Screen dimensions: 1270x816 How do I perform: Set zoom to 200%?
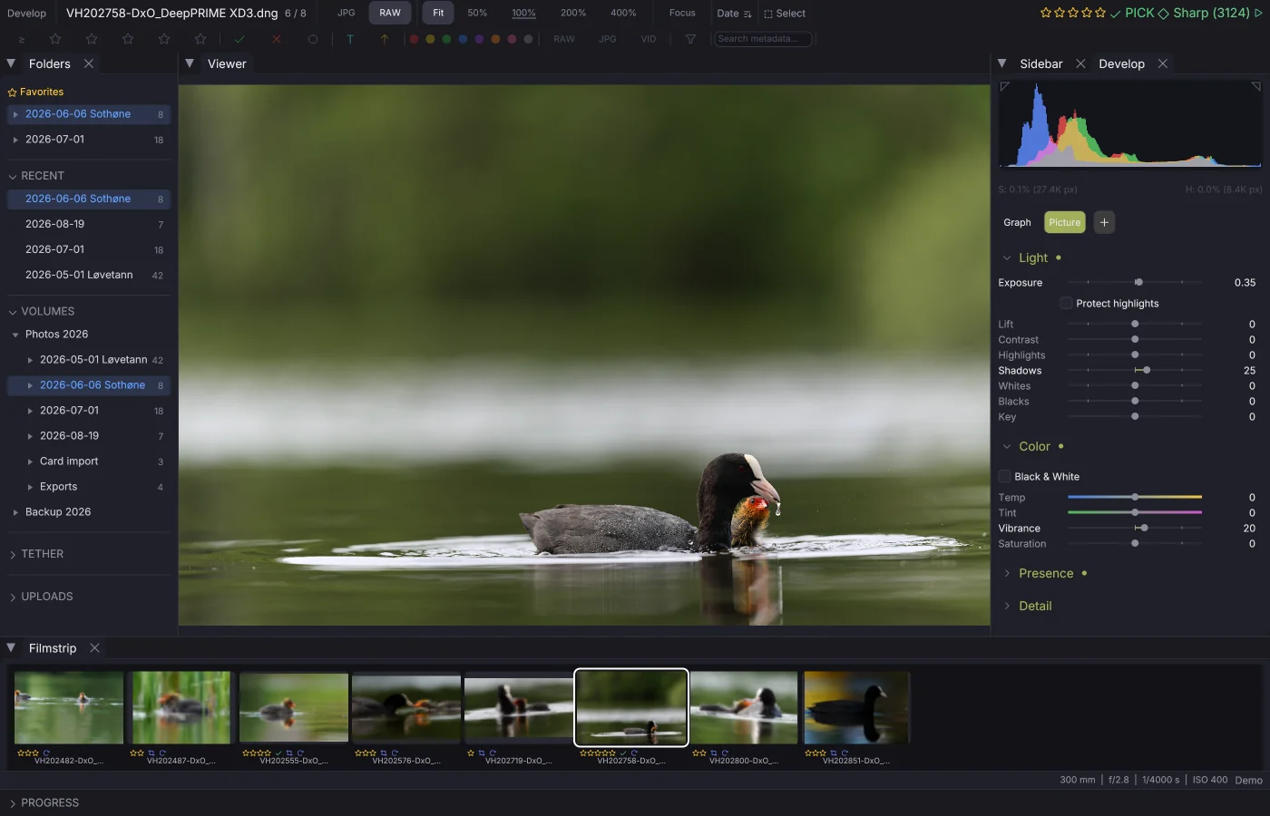(x=573, y=13)
